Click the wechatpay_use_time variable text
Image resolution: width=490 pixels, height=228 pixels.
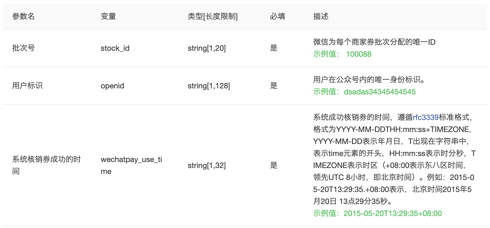pos(131,165)
